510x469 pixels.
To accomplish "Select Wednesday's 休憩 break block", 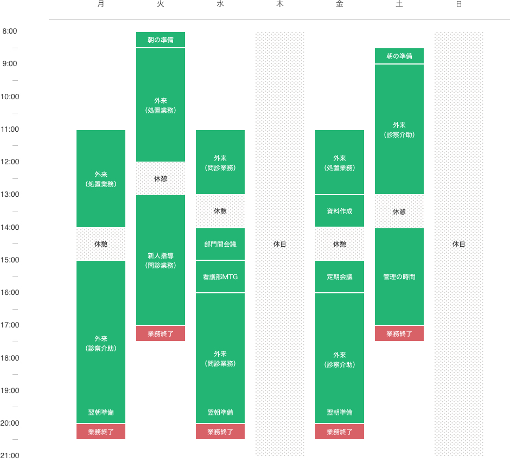I will coord(220,211).
